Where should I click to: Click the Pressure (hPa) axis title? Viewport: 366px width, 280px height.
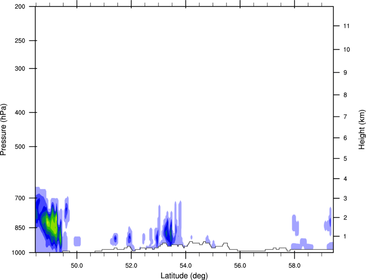point(3,130)
